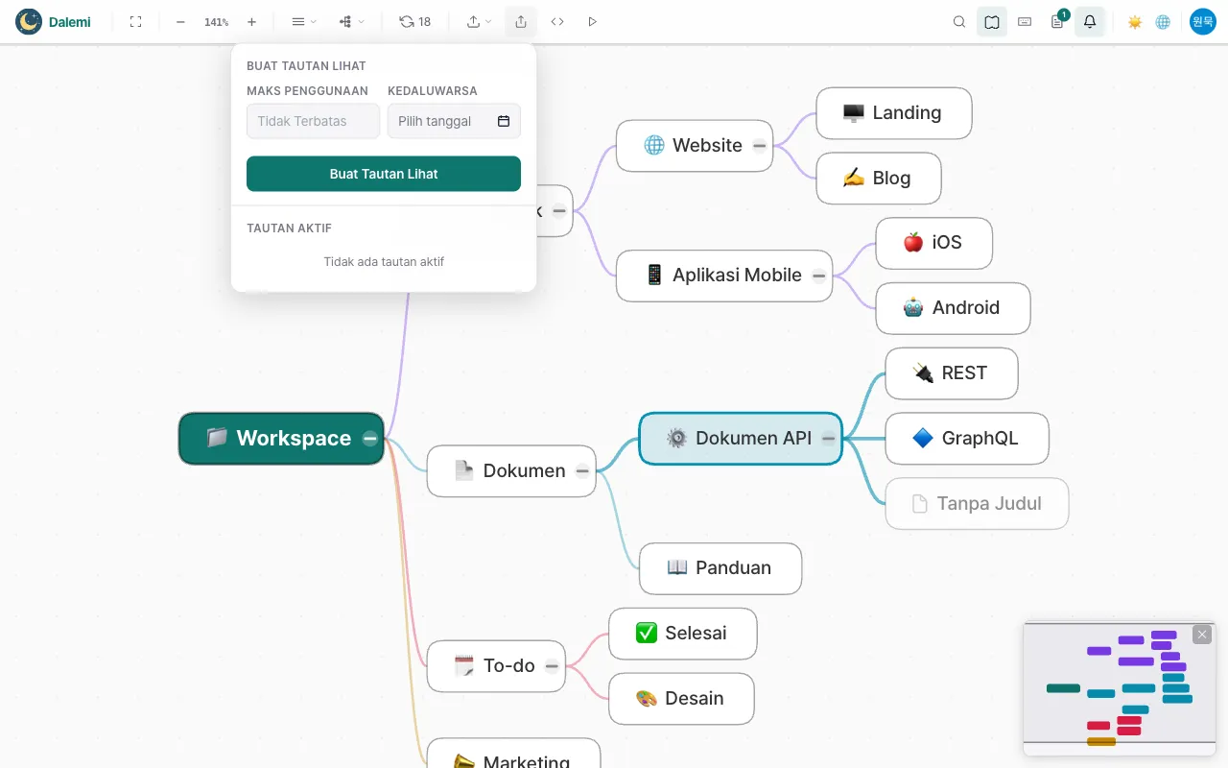Start presentation with the play icon
This screenshot has width=1228, height=768.
coord(592,21)
